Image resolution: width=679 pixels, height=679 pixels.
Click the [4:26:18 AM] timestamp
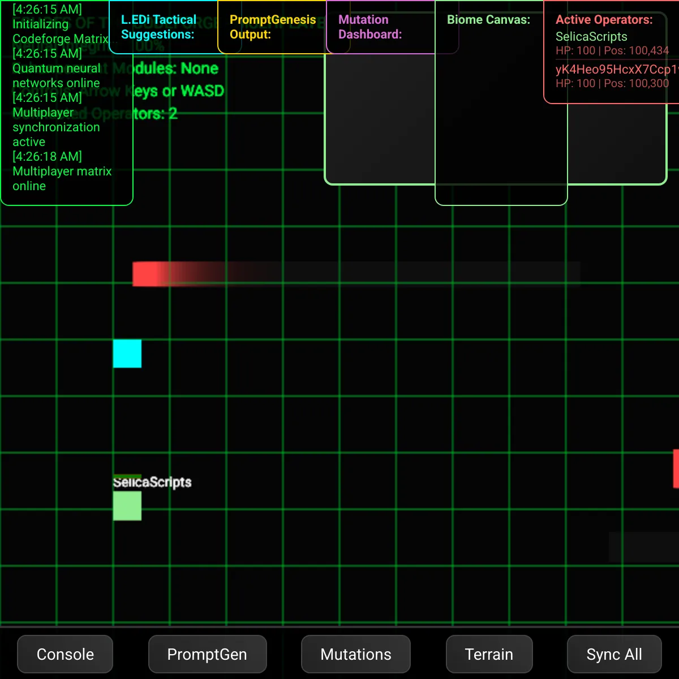pyautogui.click(x=47, y=156)
